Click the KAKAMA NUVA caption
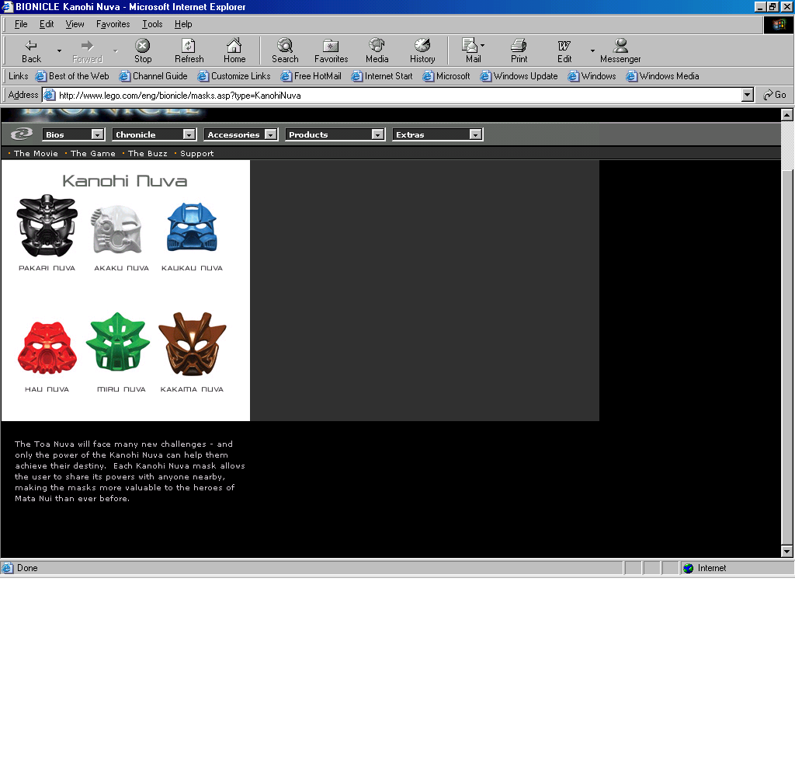Viewport: 795px width, 777px height. [x=193, y=389]
